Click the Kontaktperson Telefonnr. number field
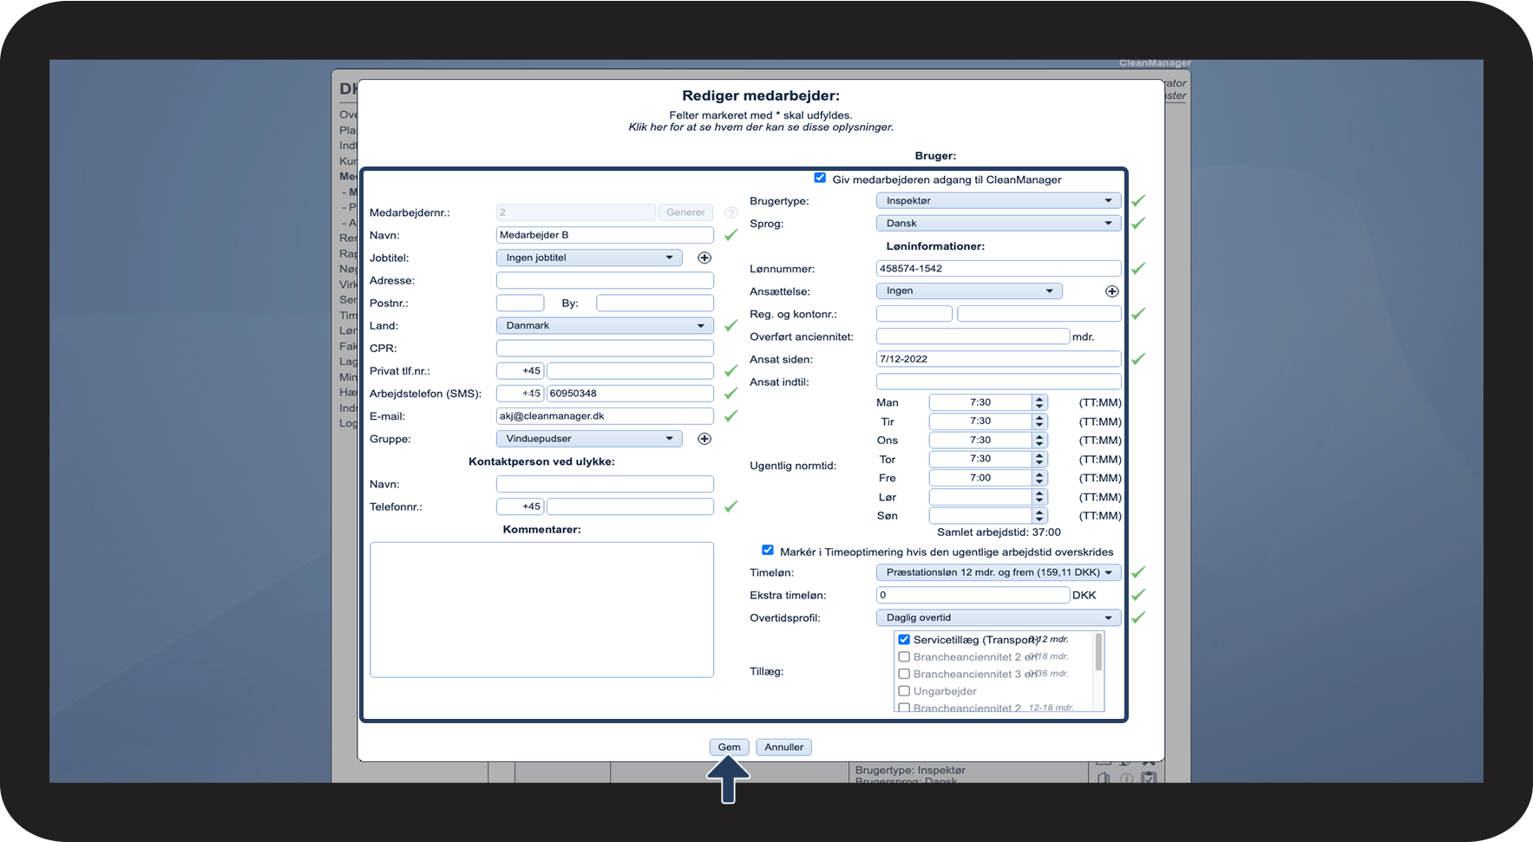This screenshot has height=842, width=1533. pyautogui.click(x=630, y=506)
